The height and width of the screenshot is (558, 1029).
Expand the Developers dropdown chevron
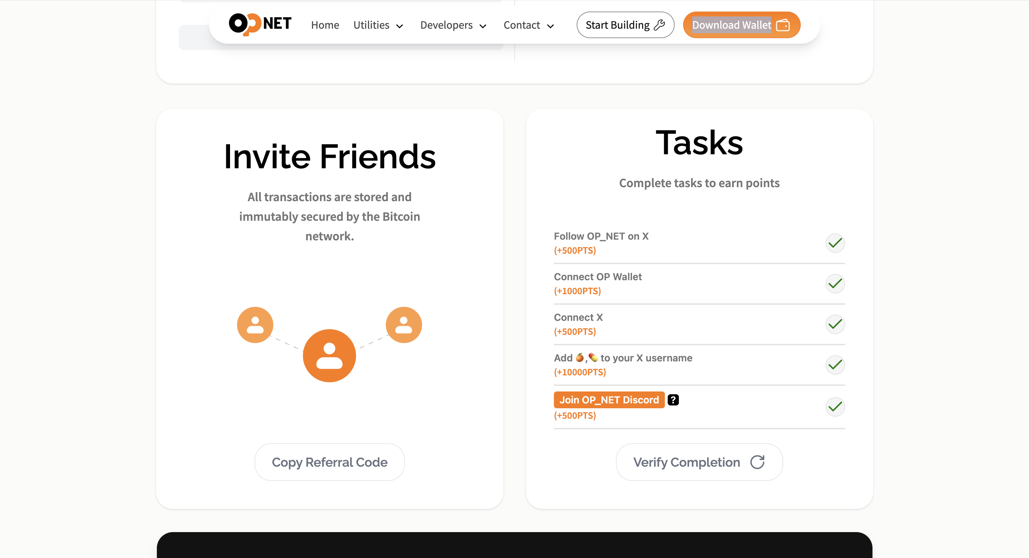[482, 26]
